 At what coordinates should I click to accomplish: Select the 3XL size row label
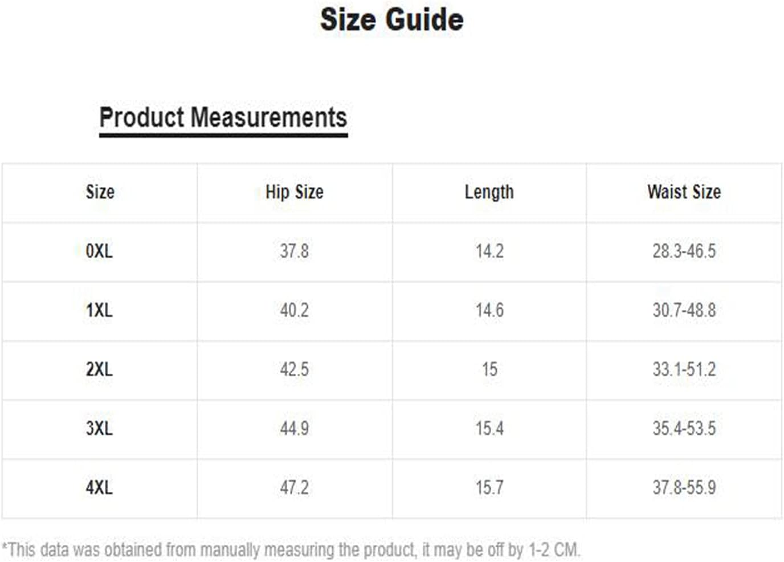(x=99, y=428)
